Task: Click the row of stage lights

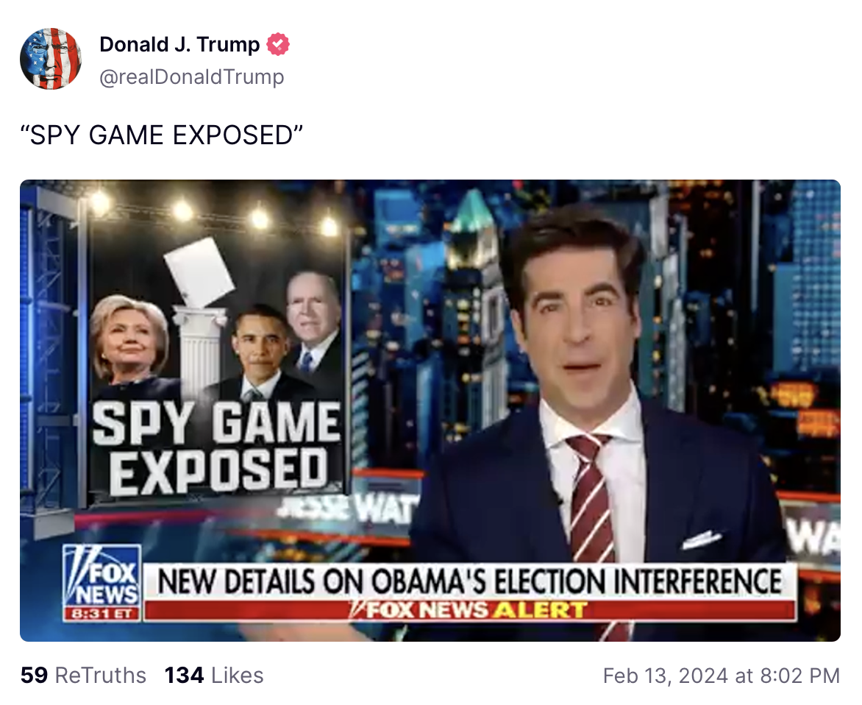Action: point(215,214)
